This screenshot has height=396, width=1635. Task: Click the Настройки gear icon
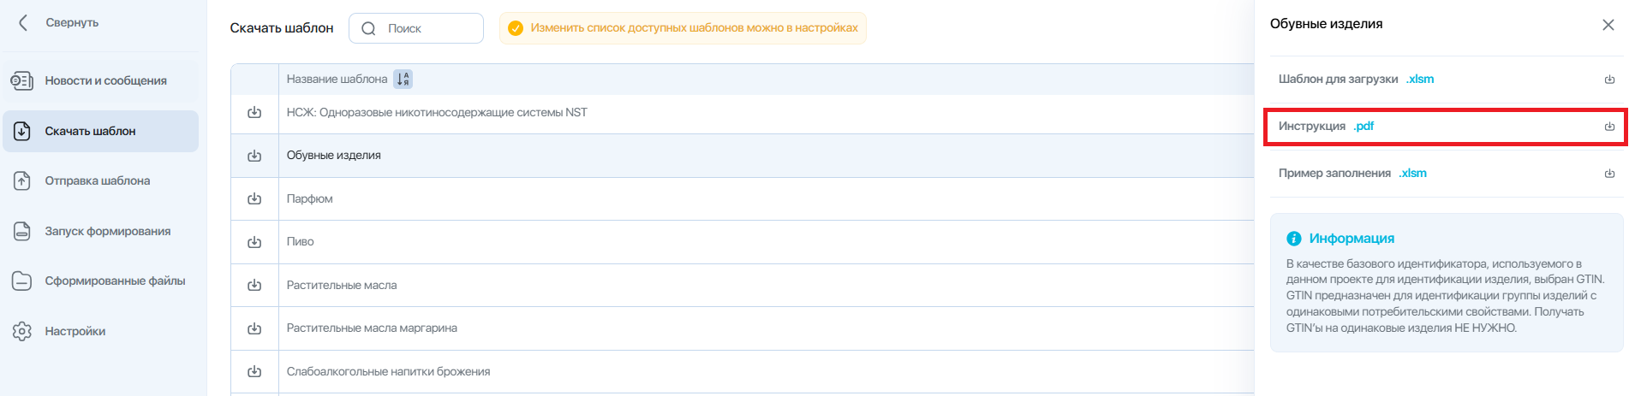pyautogui.click(x=22, y=331)
